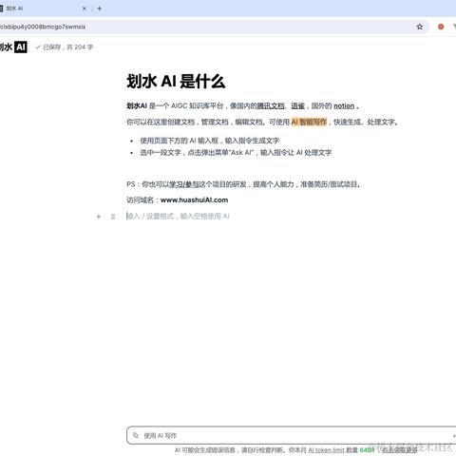Open the block drag handle menu

tap(113, 217)
